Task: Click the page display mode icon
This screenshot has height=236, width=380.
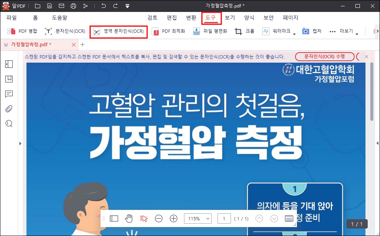Action: coord(289,218)
